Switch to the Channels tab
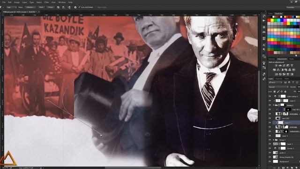Image resolution: width=300 pixels, height=169 pixels. [x=279, y=79]
